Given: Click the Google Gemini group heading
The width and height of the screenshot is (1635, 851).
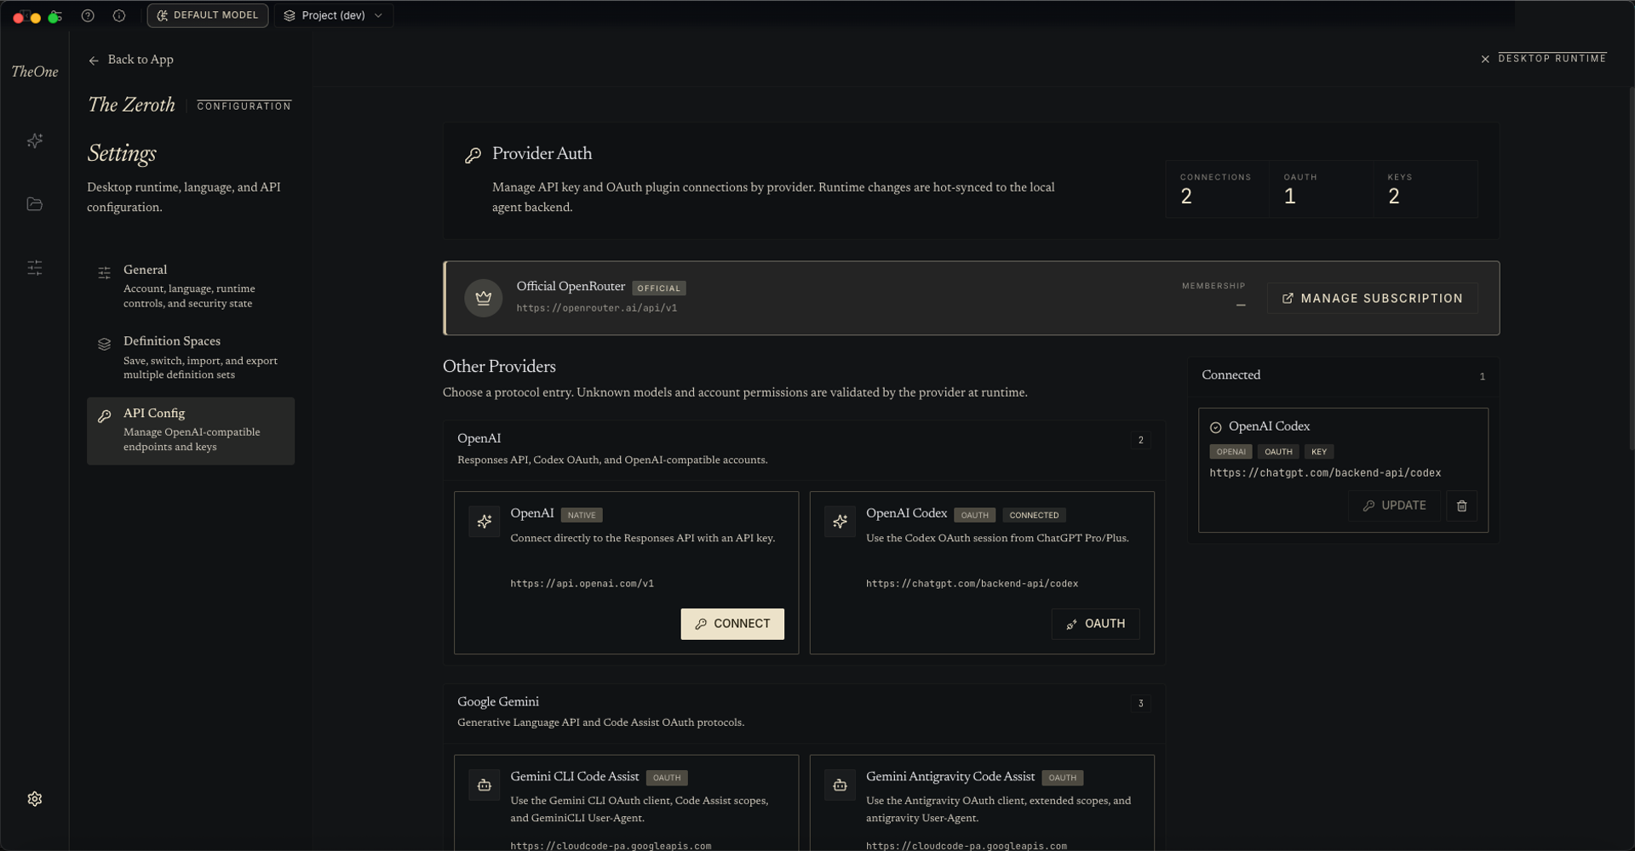Looking at the screenshot, I should [x=498, y=702].
